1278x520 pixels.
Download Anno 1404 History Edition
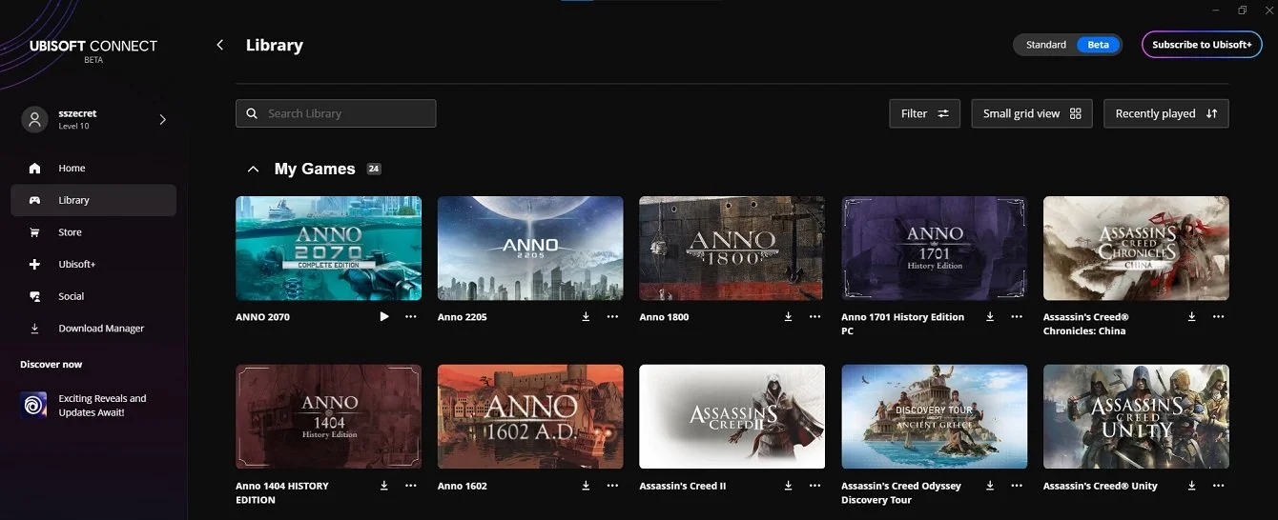click(384, 485)
